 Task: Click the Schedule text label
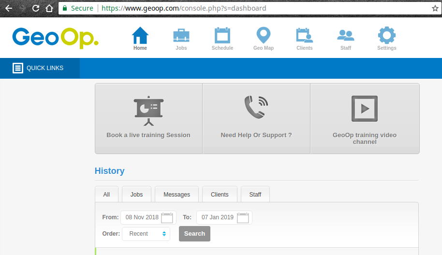pyautogui.click(x=222, y=48)
